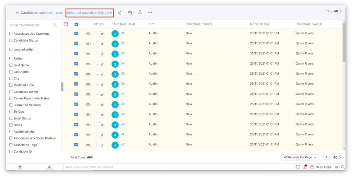Viewport: 352px width, 177px height.
Task: Enable the Candidate Status filter checkbox
Action: tap(11, 41)
